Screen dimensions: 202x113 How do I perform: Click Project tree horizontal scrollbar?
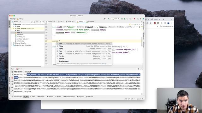[26, 67]
